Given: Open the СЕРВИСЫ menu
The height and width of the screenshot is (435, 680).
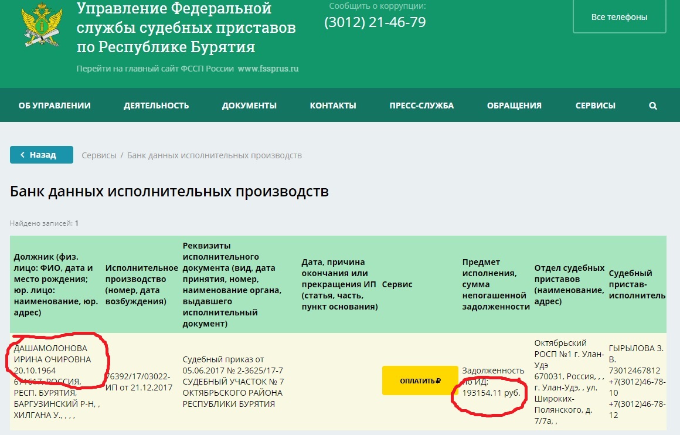Looking at the screenshot, I should coord(595,106).
